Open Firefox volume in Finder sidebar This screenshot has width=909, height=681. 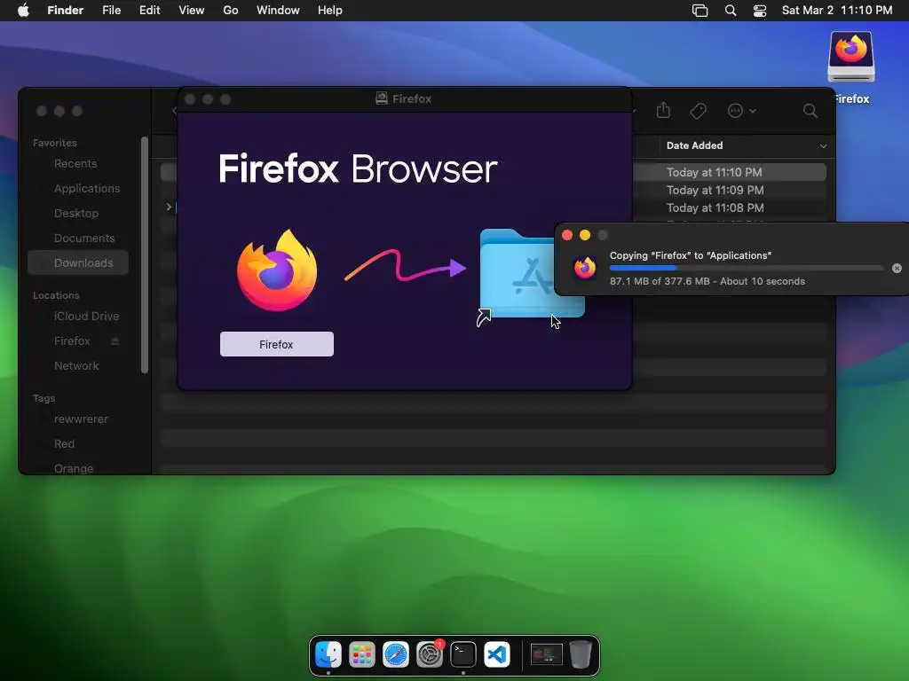click(x=72, y=341)
